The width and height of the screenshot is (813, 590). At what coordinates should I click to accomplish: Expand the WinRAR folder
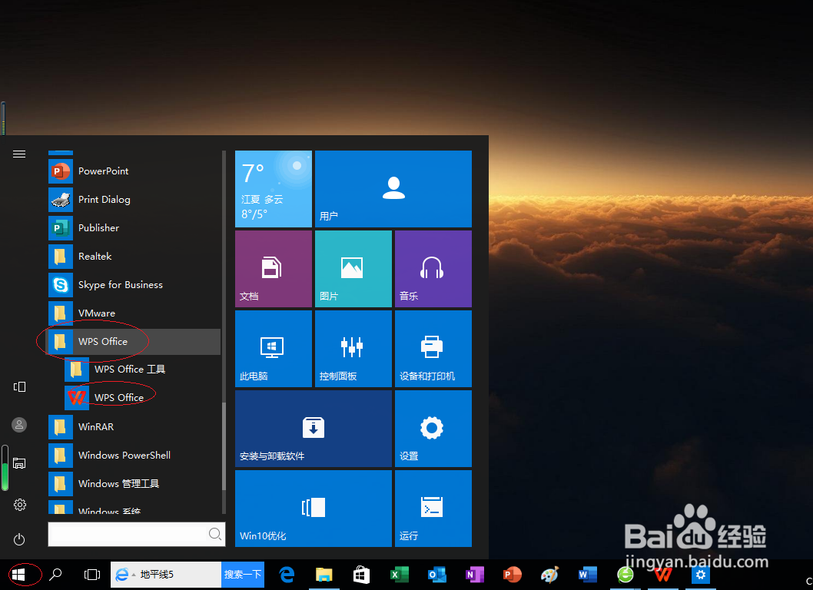(134, 426)
